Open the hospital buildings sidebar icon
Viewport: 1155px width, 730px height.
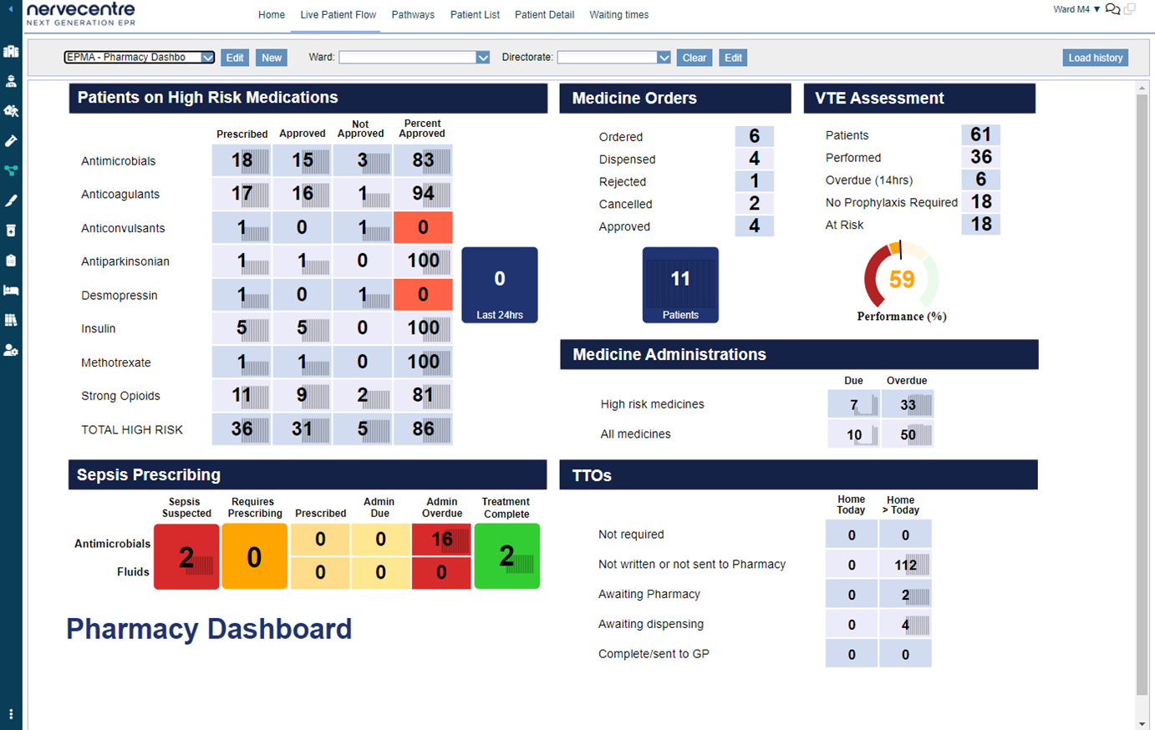pos(11,51)
